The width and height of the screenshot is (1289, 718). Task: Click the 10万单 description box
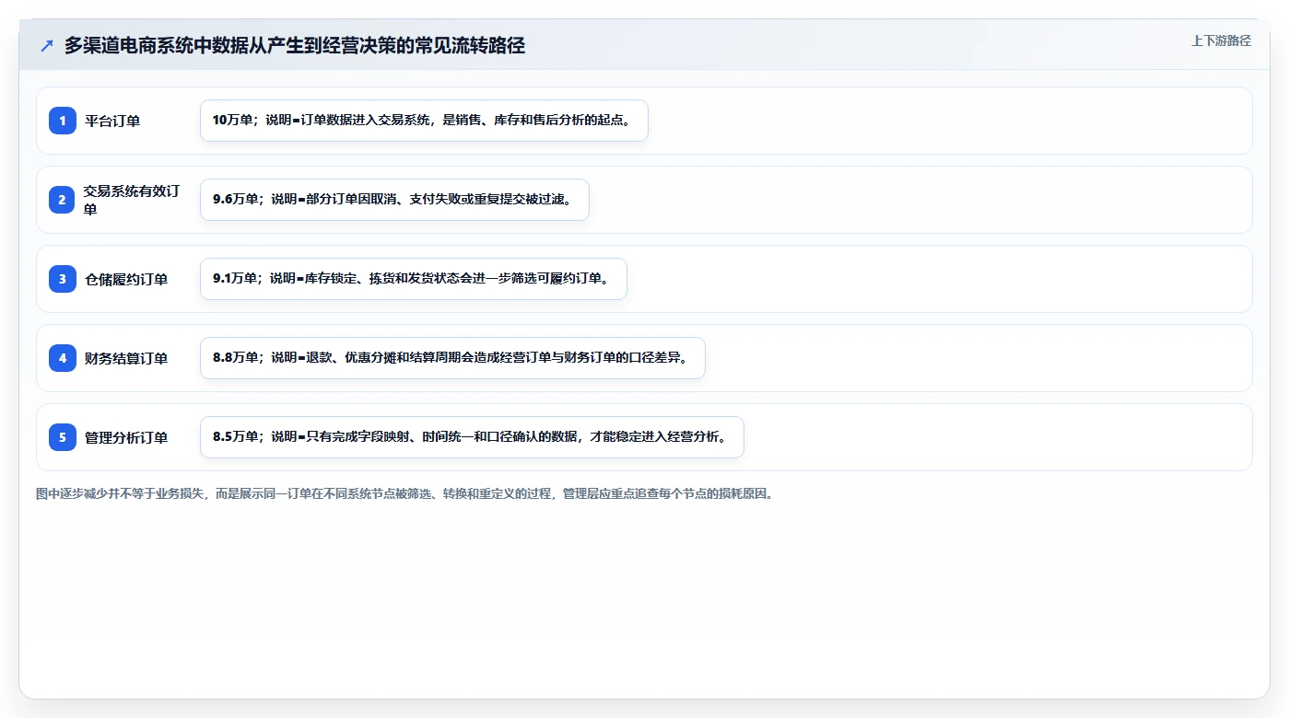pyautogui.click(x=424, y=121)
